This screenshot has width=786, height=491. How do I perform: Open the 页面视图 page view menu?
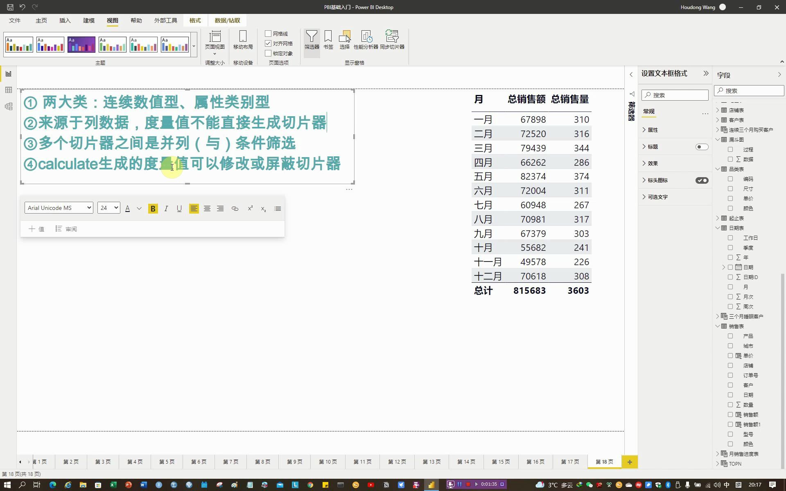(x=215, y=42)
